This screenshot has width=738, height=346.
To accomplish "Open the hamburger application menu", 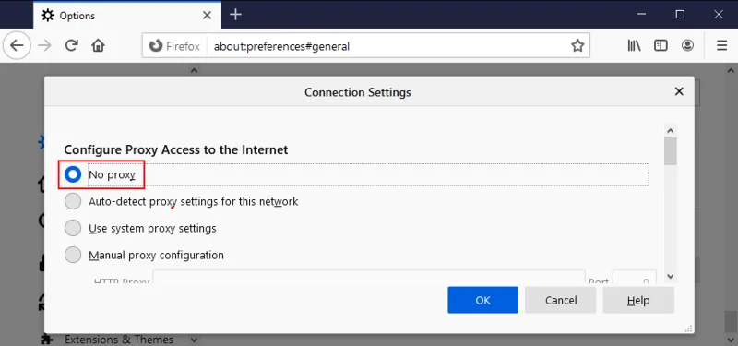I will 721,45.
